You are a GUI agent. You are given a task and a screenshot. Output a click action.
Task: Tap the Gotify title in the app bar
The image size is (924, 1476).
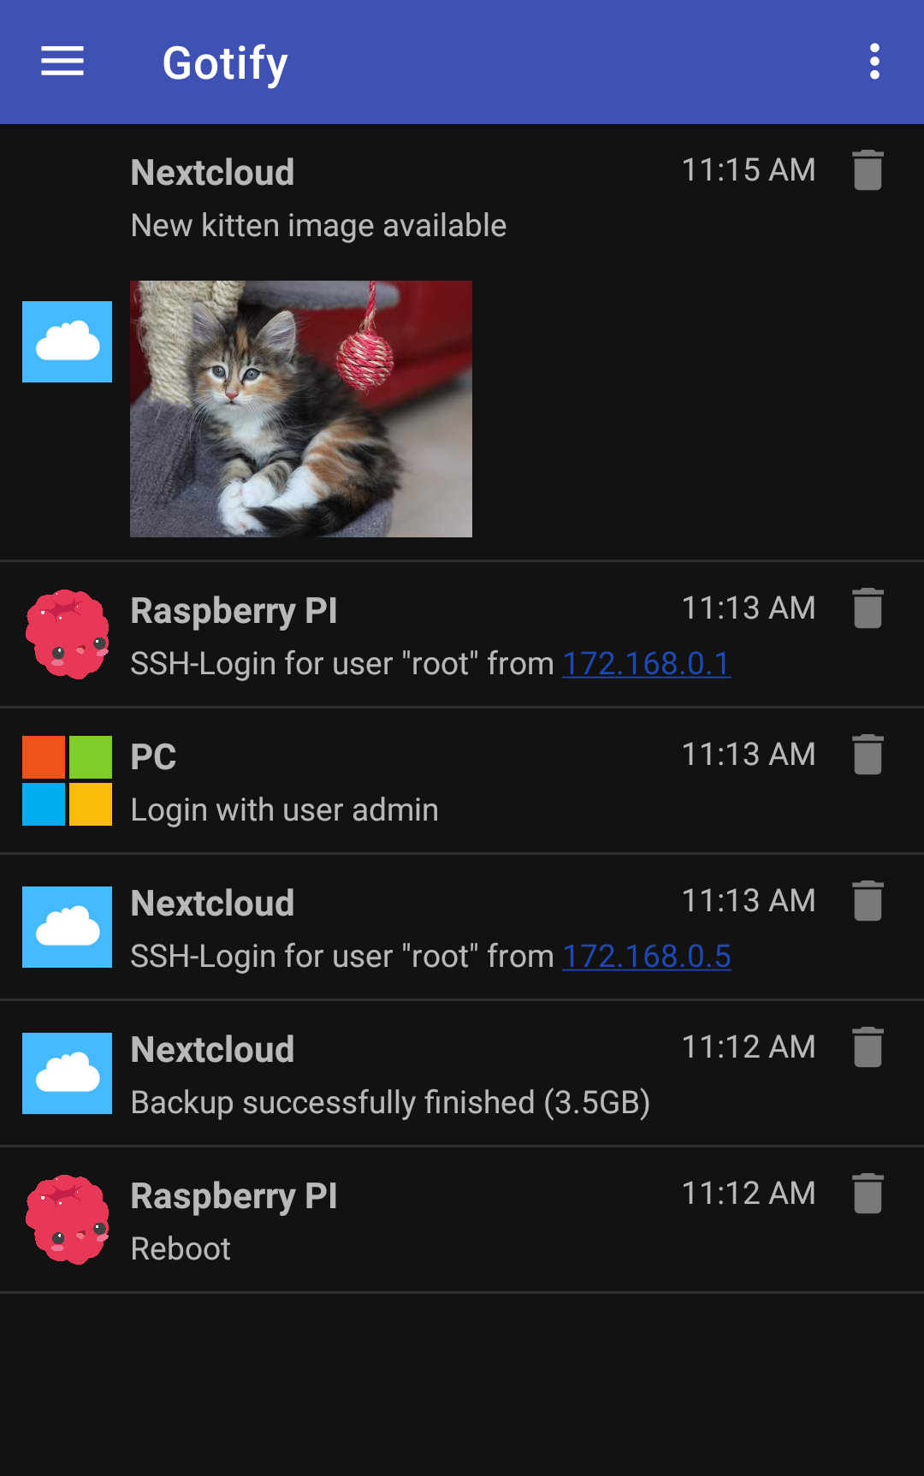click(x=225, y=63)
